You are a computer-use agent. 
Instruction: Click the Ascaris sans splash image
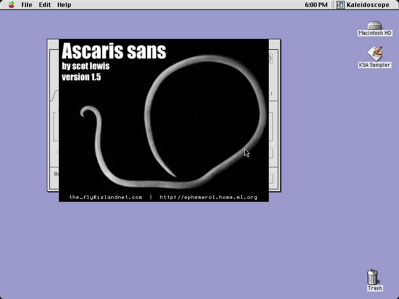pyautogui.click(x=164, y=120)
